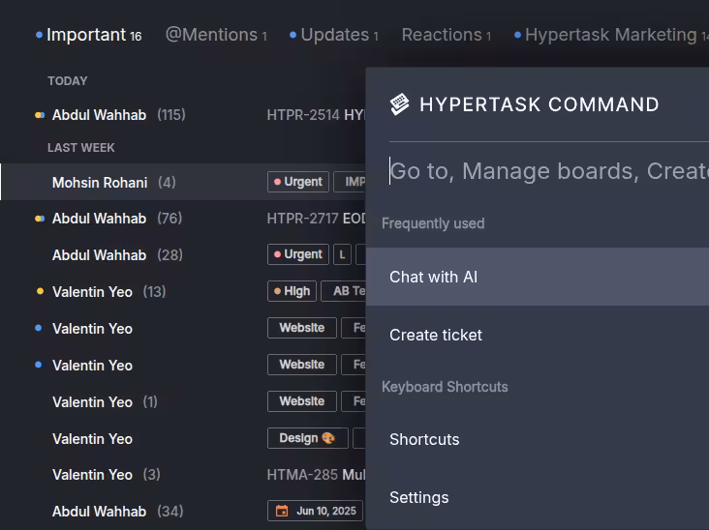Switch to the Reactions tab
The image size is (709, 530).
442,35
